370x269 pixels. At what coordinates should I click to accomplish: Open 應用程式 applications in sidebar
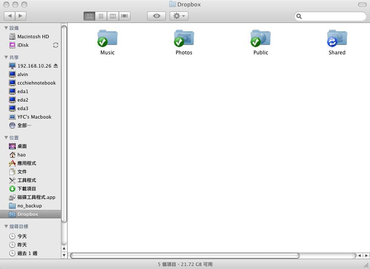[x=31, y=163]
